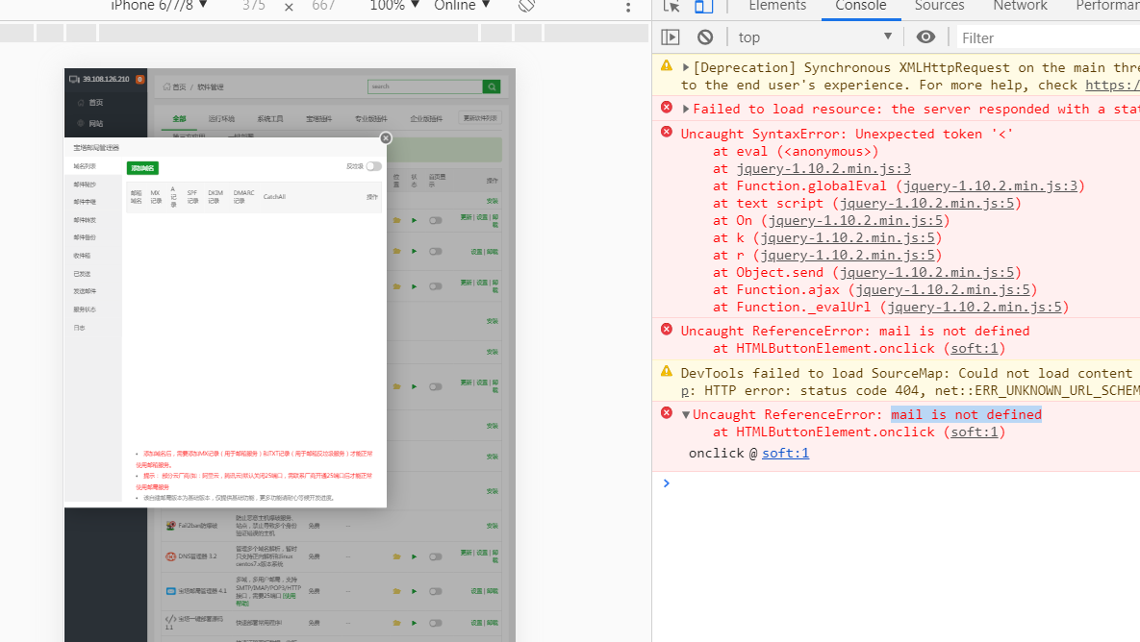Open live expression eye icon
The width and height of the screenshot is (1140, 642).
coord(925,37)
